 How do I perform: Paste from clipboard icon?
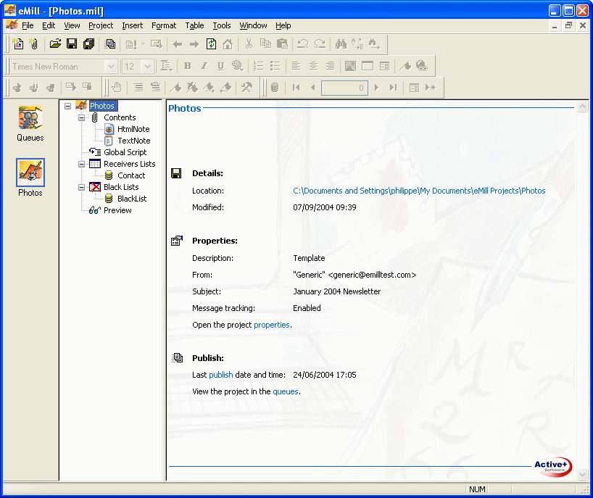[282, 44]
